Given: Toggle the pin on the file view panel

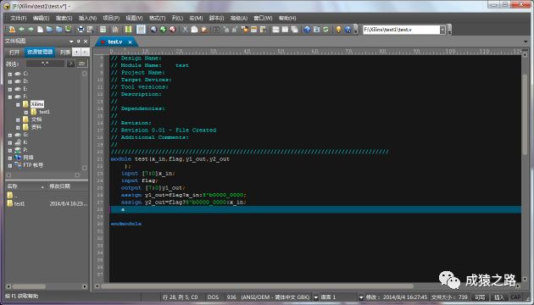Looking at the screenshot, I should click(x=78, y=42).
